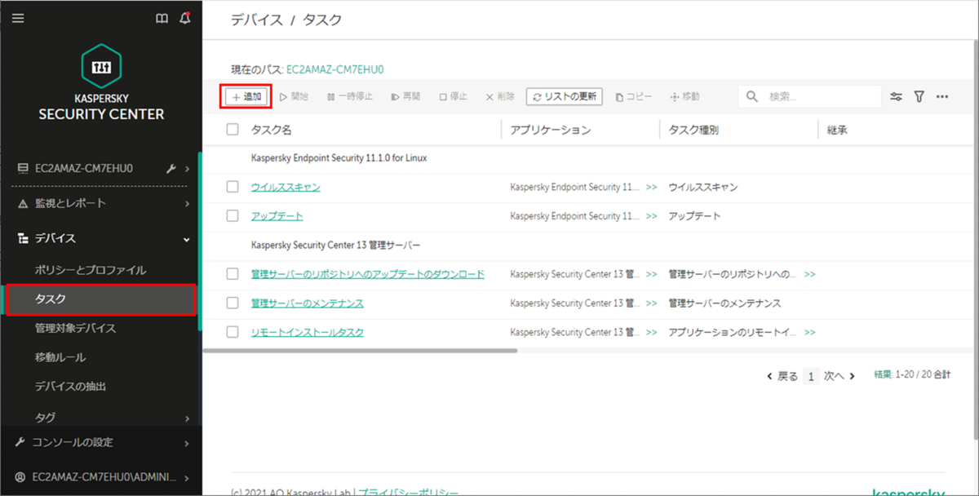Click the EC2AMAZ-CM7EHU0 current path link

pyautogui.click(x=335, y=70)
